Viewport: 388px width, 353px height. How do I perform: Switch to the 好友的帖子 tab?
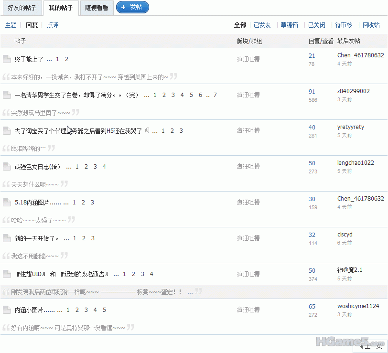(x=22, y=8)
